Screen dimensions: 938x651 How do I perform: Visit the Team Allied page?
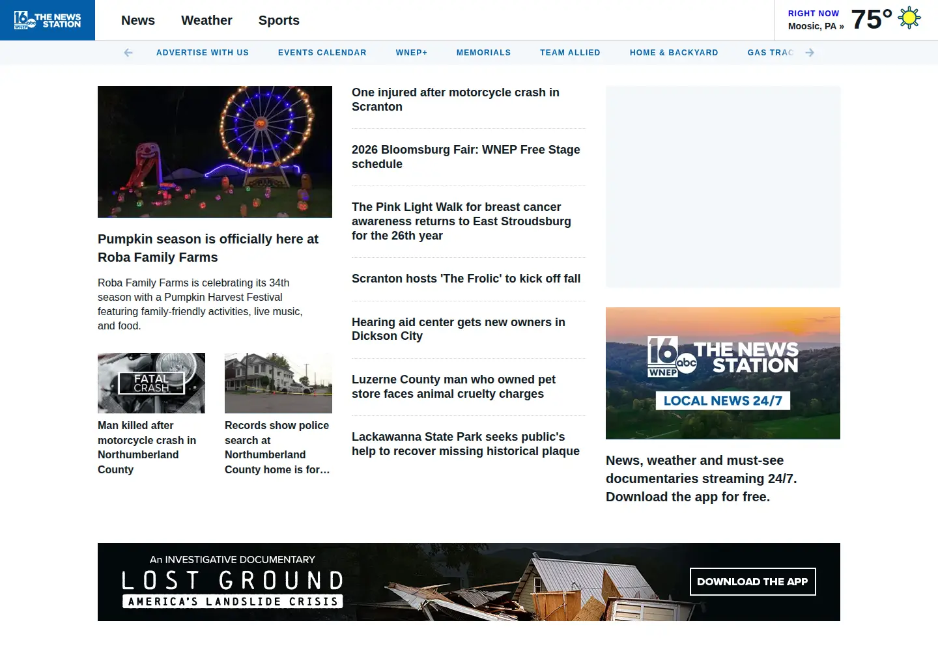pos(570,53)
